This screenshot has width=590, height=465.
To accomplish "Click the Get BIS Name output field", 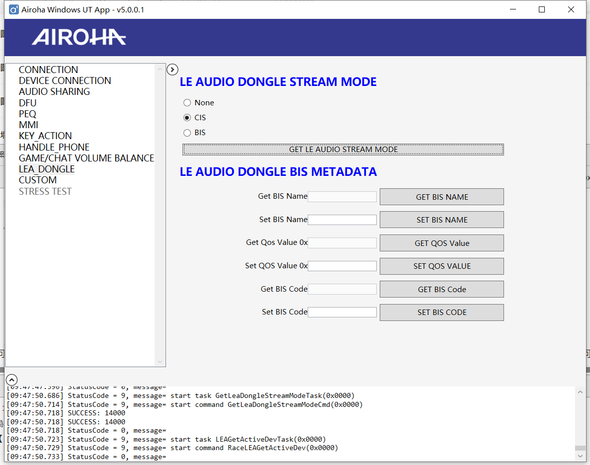I will coord(342,196).
